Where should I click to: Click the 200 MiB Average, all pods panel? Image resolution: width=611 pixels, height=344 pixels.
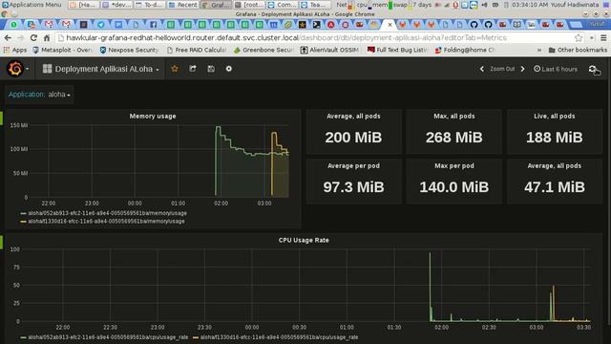pos(353,132)
